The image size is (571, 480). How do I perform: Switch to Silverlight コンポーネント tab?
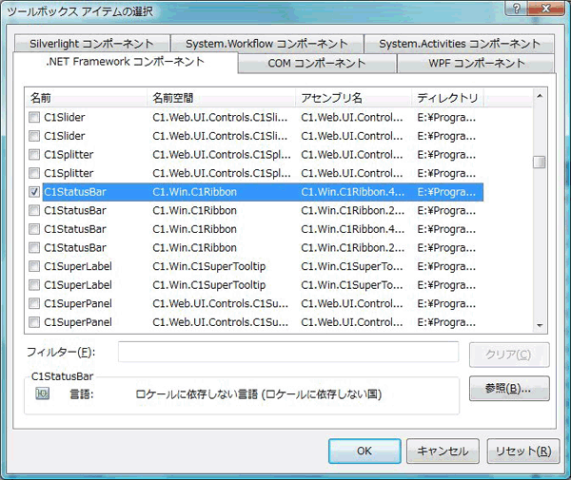[91, 44]
